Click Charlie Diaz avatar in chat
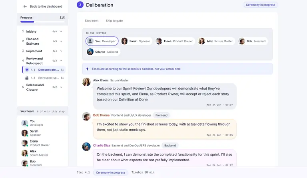The image size is (307, 178). pos(86,147)
